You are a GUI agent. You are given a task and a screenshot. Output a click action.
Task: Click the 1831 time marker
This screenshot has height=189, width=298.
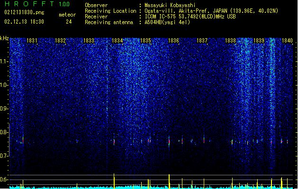(x=32, y=41)
